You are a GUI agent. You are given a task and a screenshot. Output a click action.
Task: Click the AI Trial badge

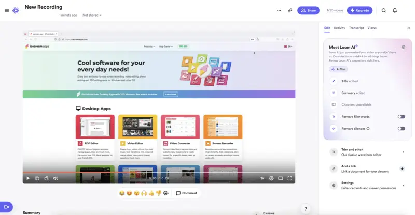coord(338,69)
